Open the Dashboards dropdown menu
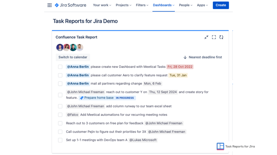This screenshot has width=277, height=155. pyautogui.click(x=164, y=5)
